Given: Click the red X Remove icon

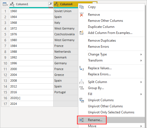Looking at the screenshot, I should 81,15.
